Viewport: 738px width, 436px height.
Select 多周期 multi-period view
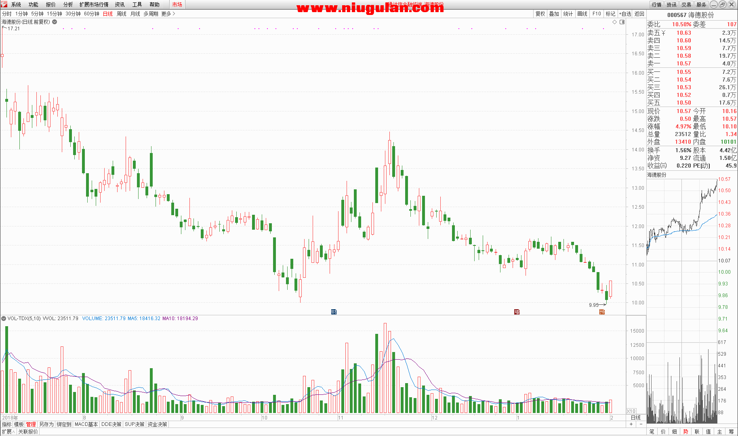[151, 14]
